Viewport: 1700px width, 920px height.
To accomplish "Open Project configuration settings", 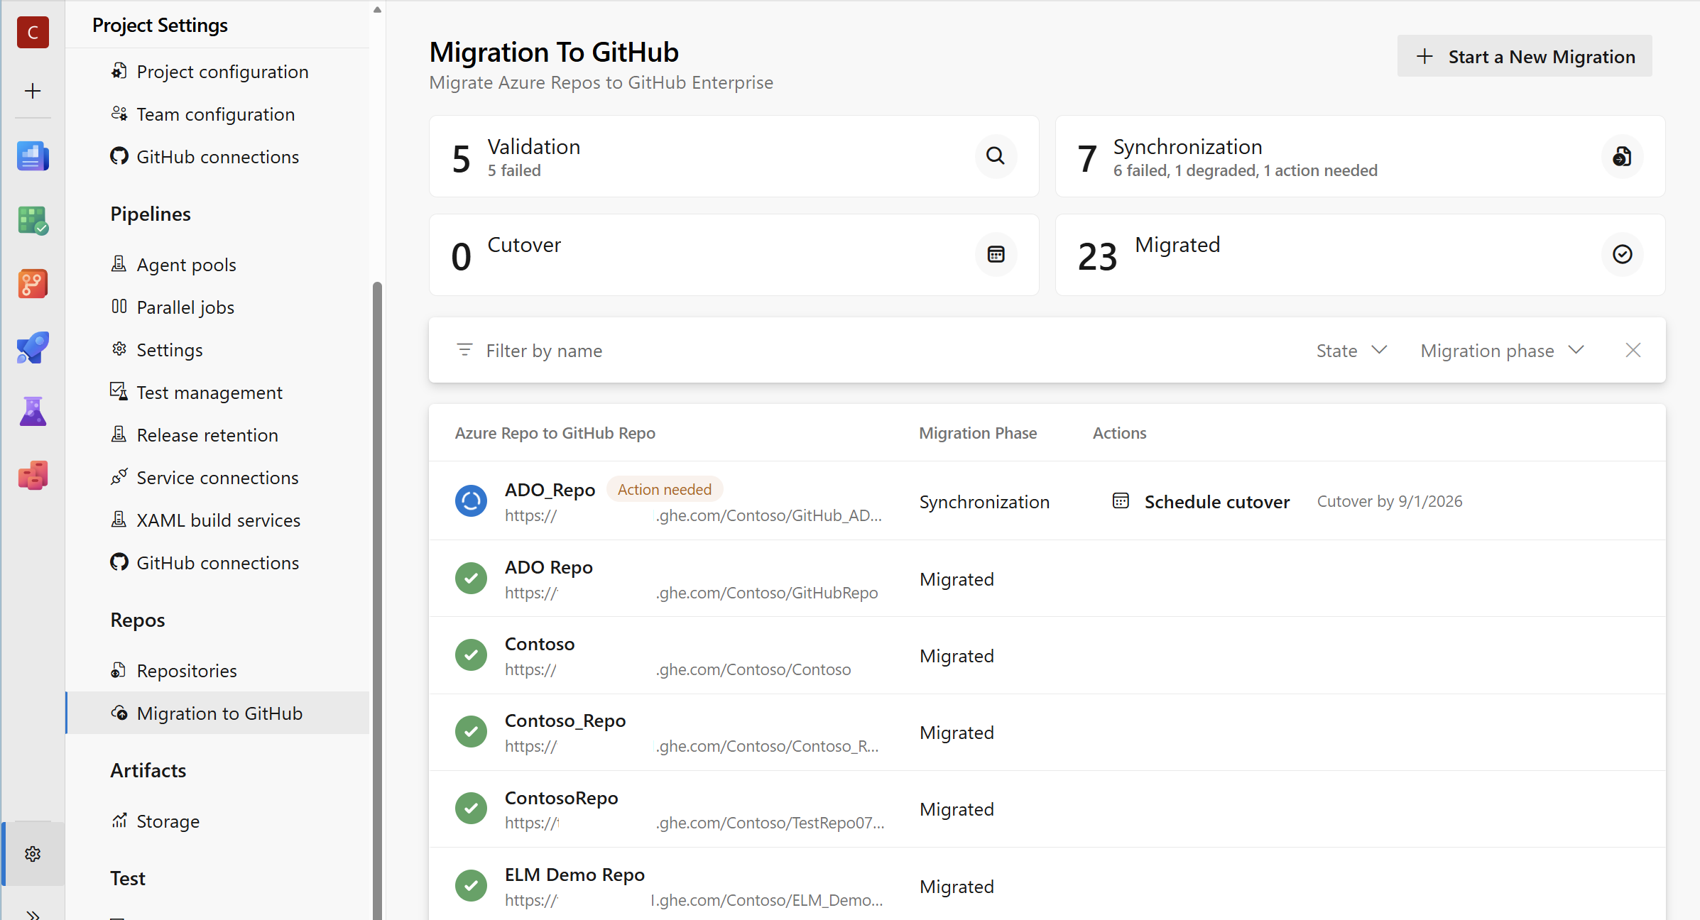I will (x=217, y=72).
